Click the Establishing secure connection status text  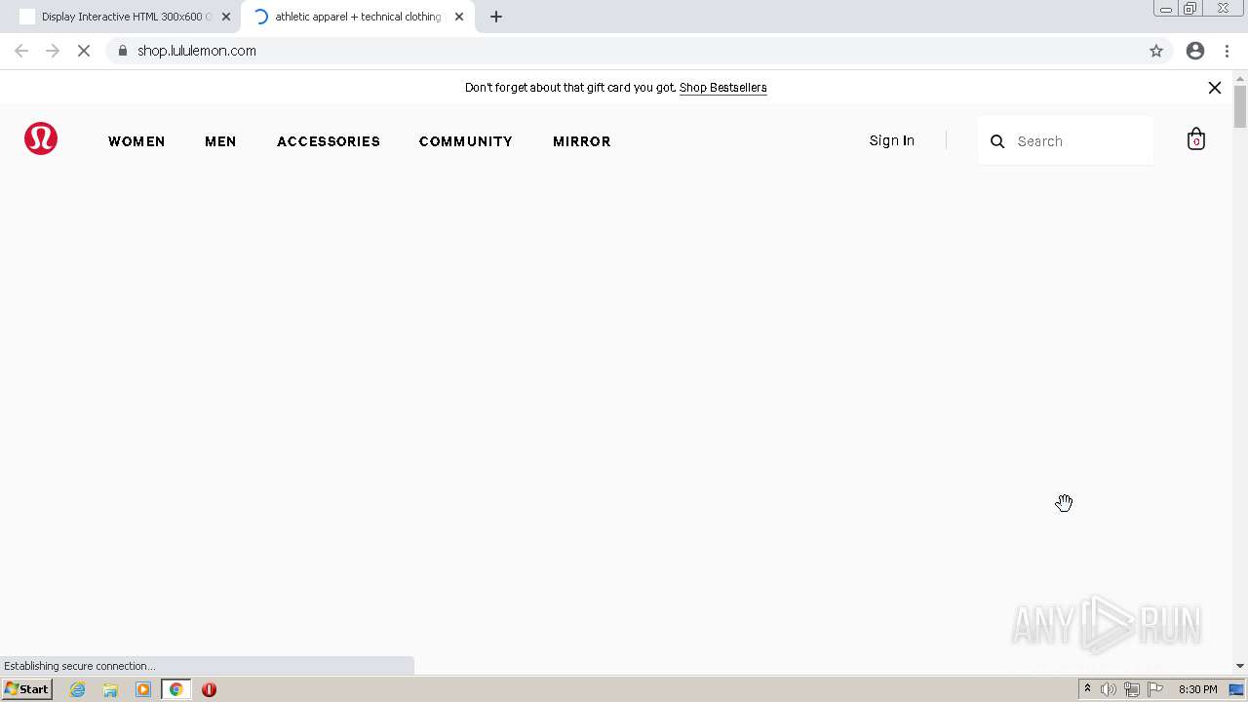point(79,666)
